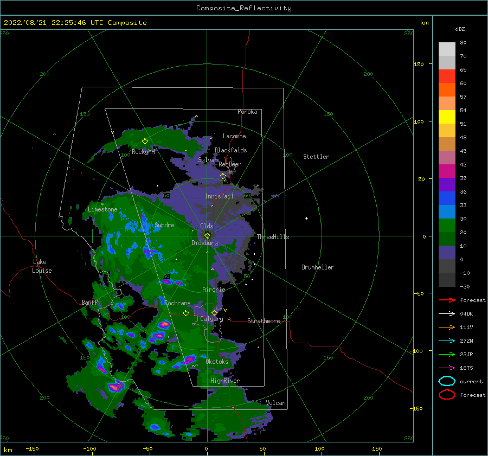The image size is (488, 456).
Task: Click the green 22JP arrow icon
Action: pyautogui.click(x=447, y=354)
